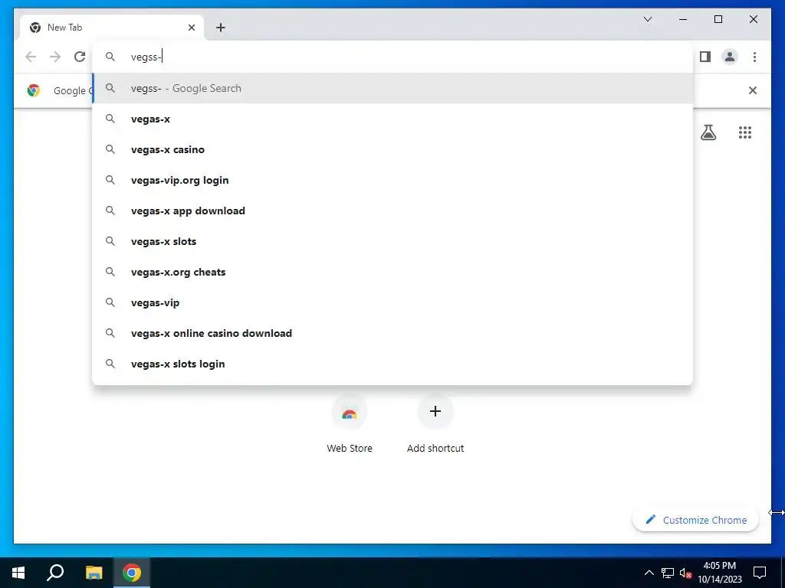Choose the "vegas-vip" suggestion
The width and height of the screenshot is (785, 588).
[392, 302]
